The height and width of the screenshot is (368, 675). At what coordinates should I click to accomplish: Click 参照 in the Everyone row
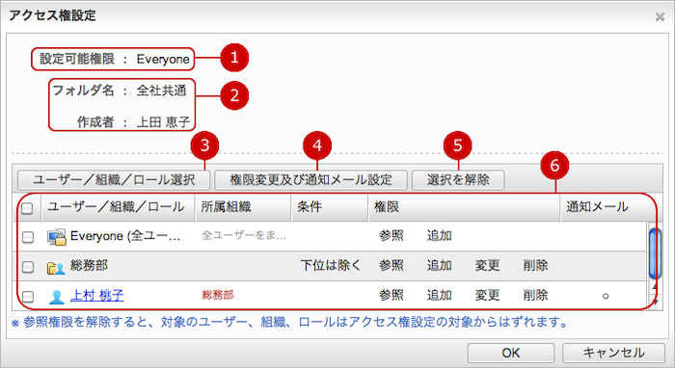(391, 236)
